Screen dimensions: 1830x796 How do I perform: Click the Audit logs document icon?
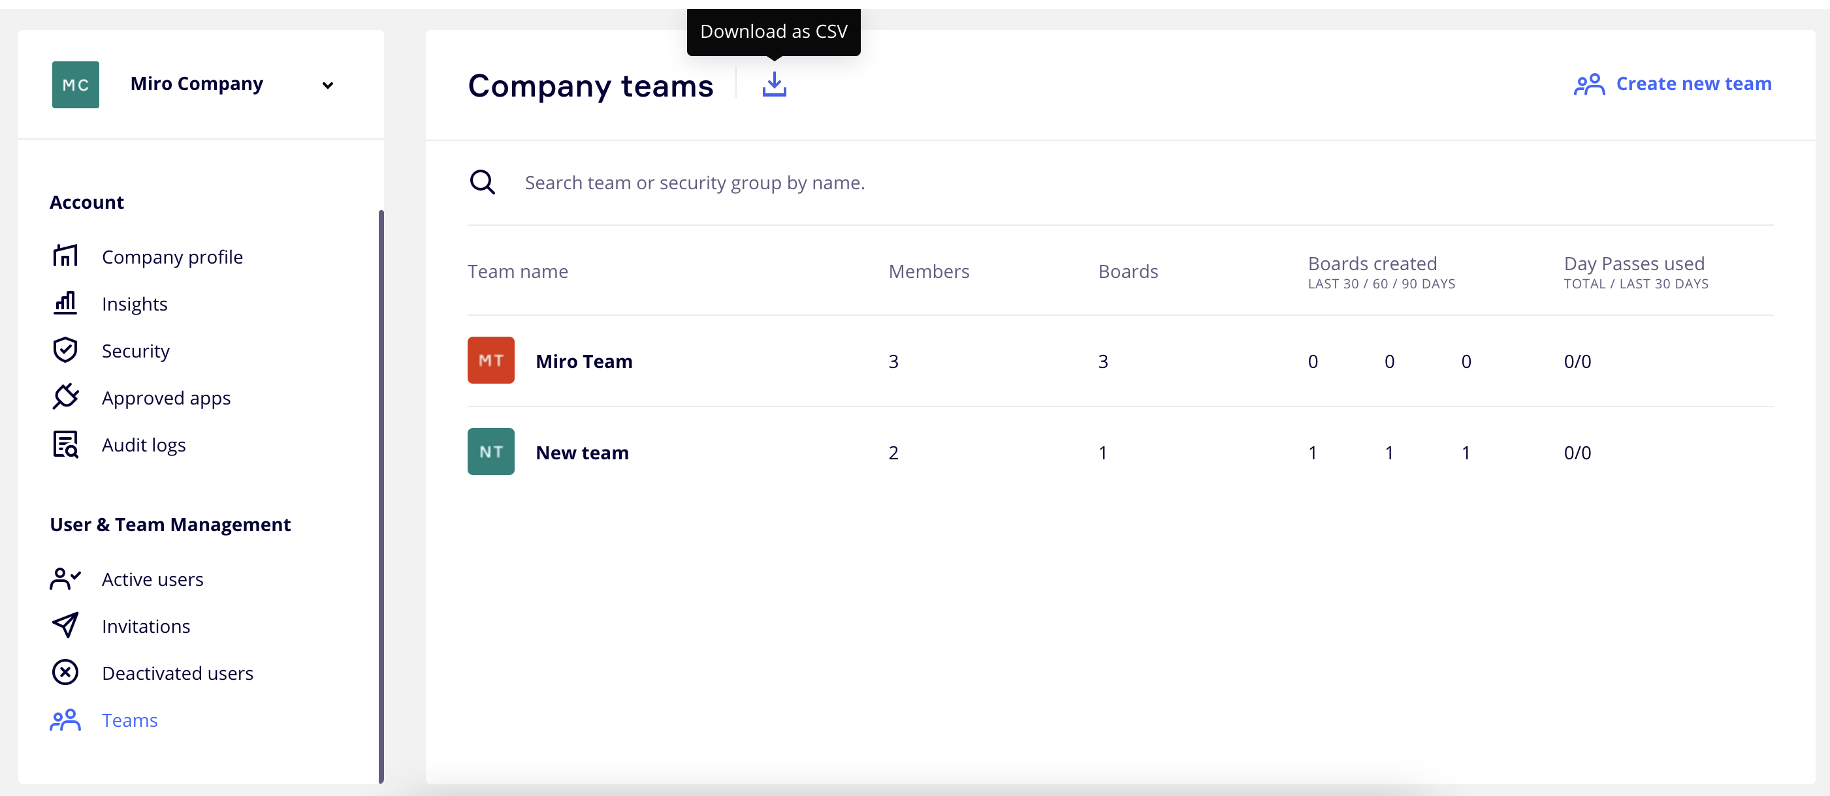tap(65, 444)
